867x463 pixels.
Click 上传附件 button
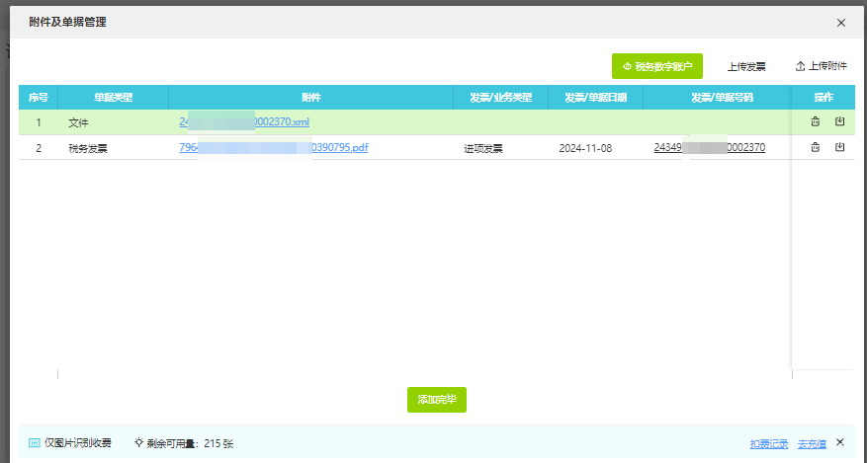click(x=822, y=66)
